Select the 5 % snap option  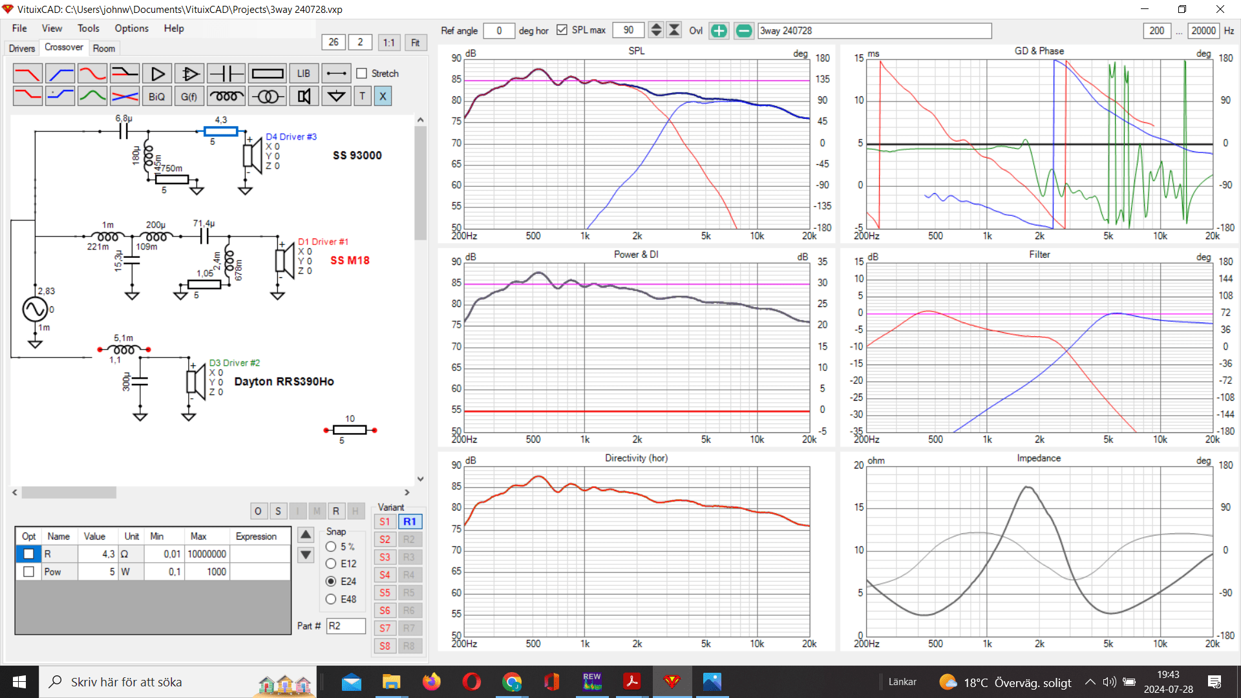click(331, 547)
